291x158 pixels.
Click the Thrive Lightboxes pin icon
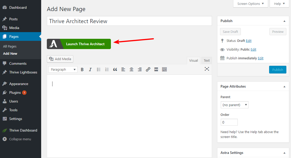pos(5,72)
